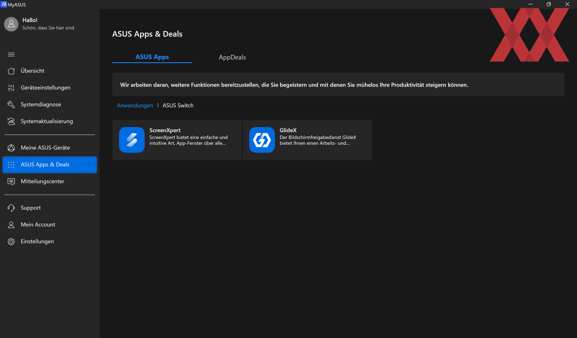Open Systemaktualisierung update icon

click(11, 121)
